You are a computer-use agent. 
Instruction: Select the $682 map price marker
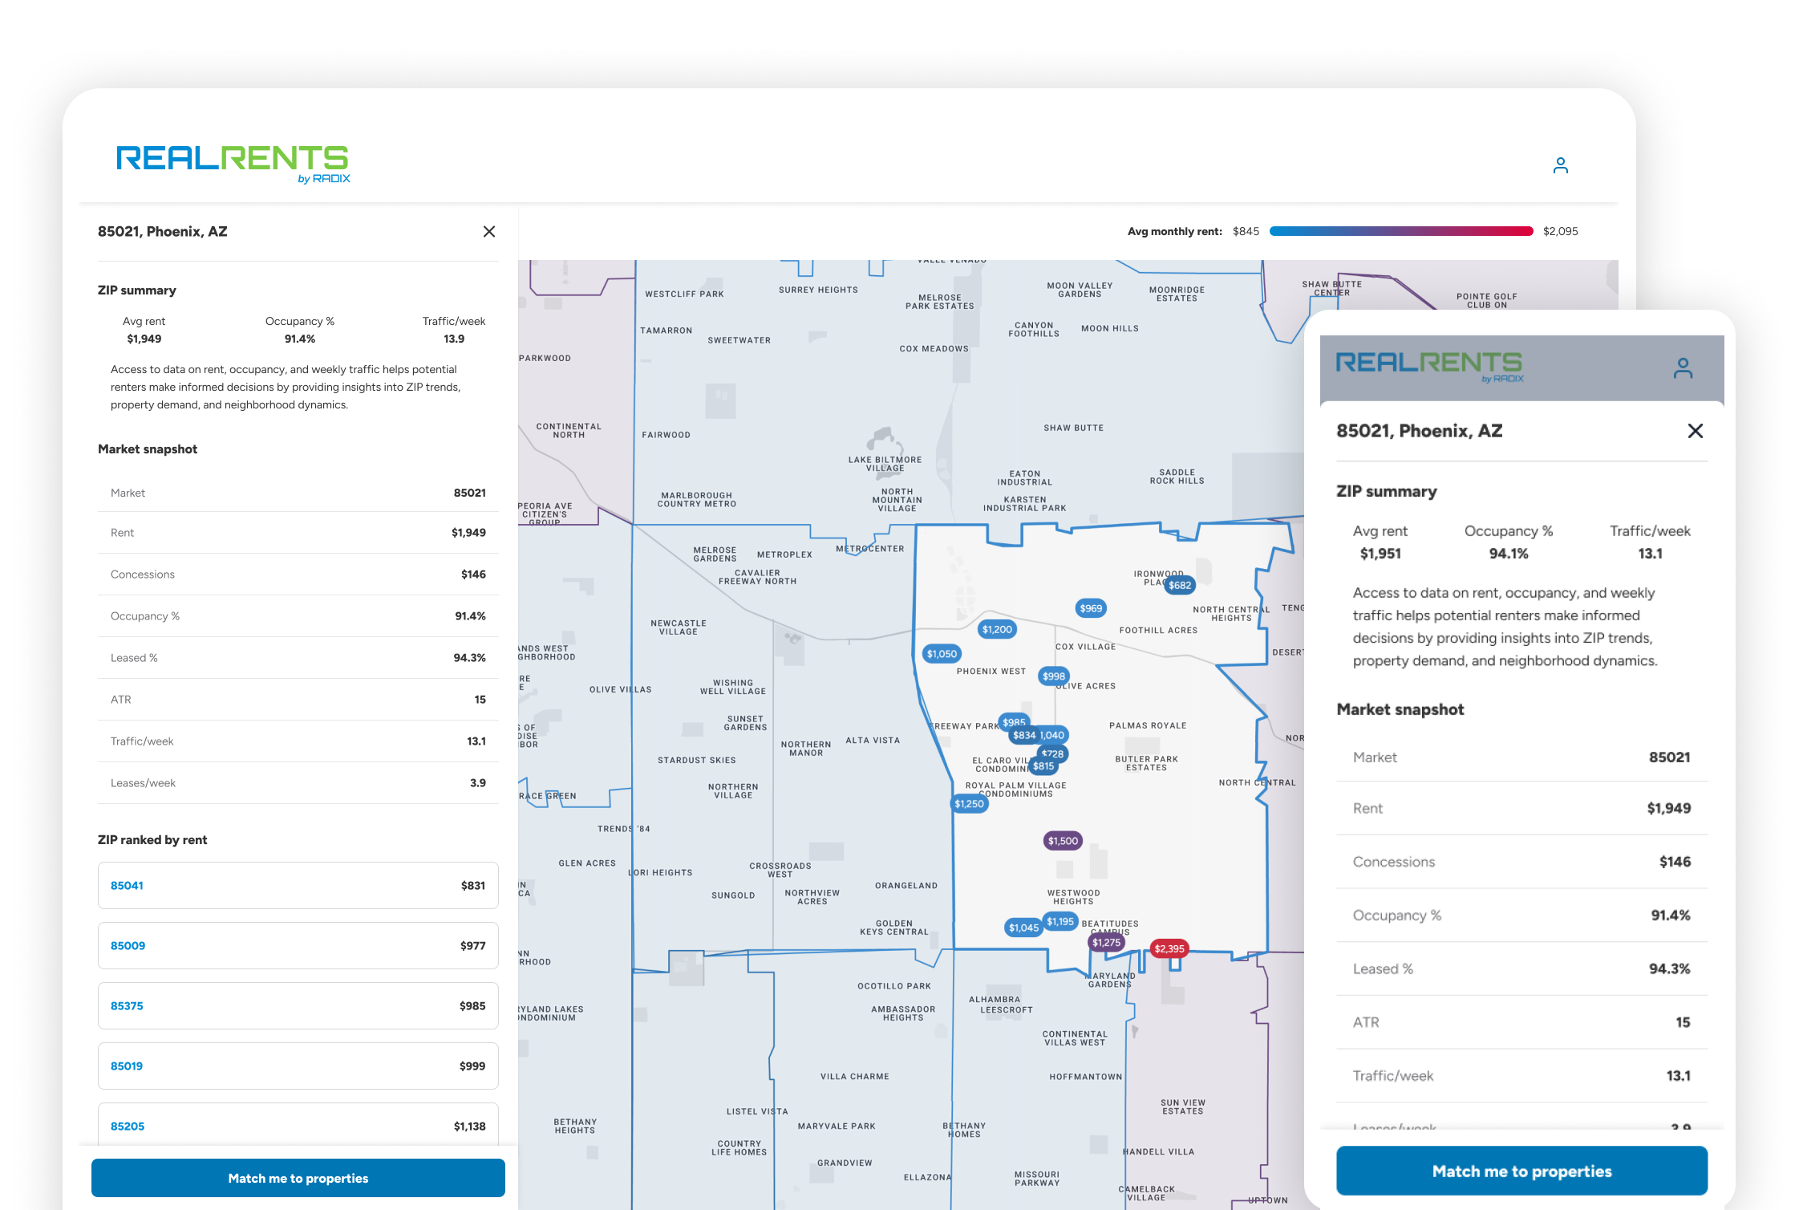(1180, 585)
